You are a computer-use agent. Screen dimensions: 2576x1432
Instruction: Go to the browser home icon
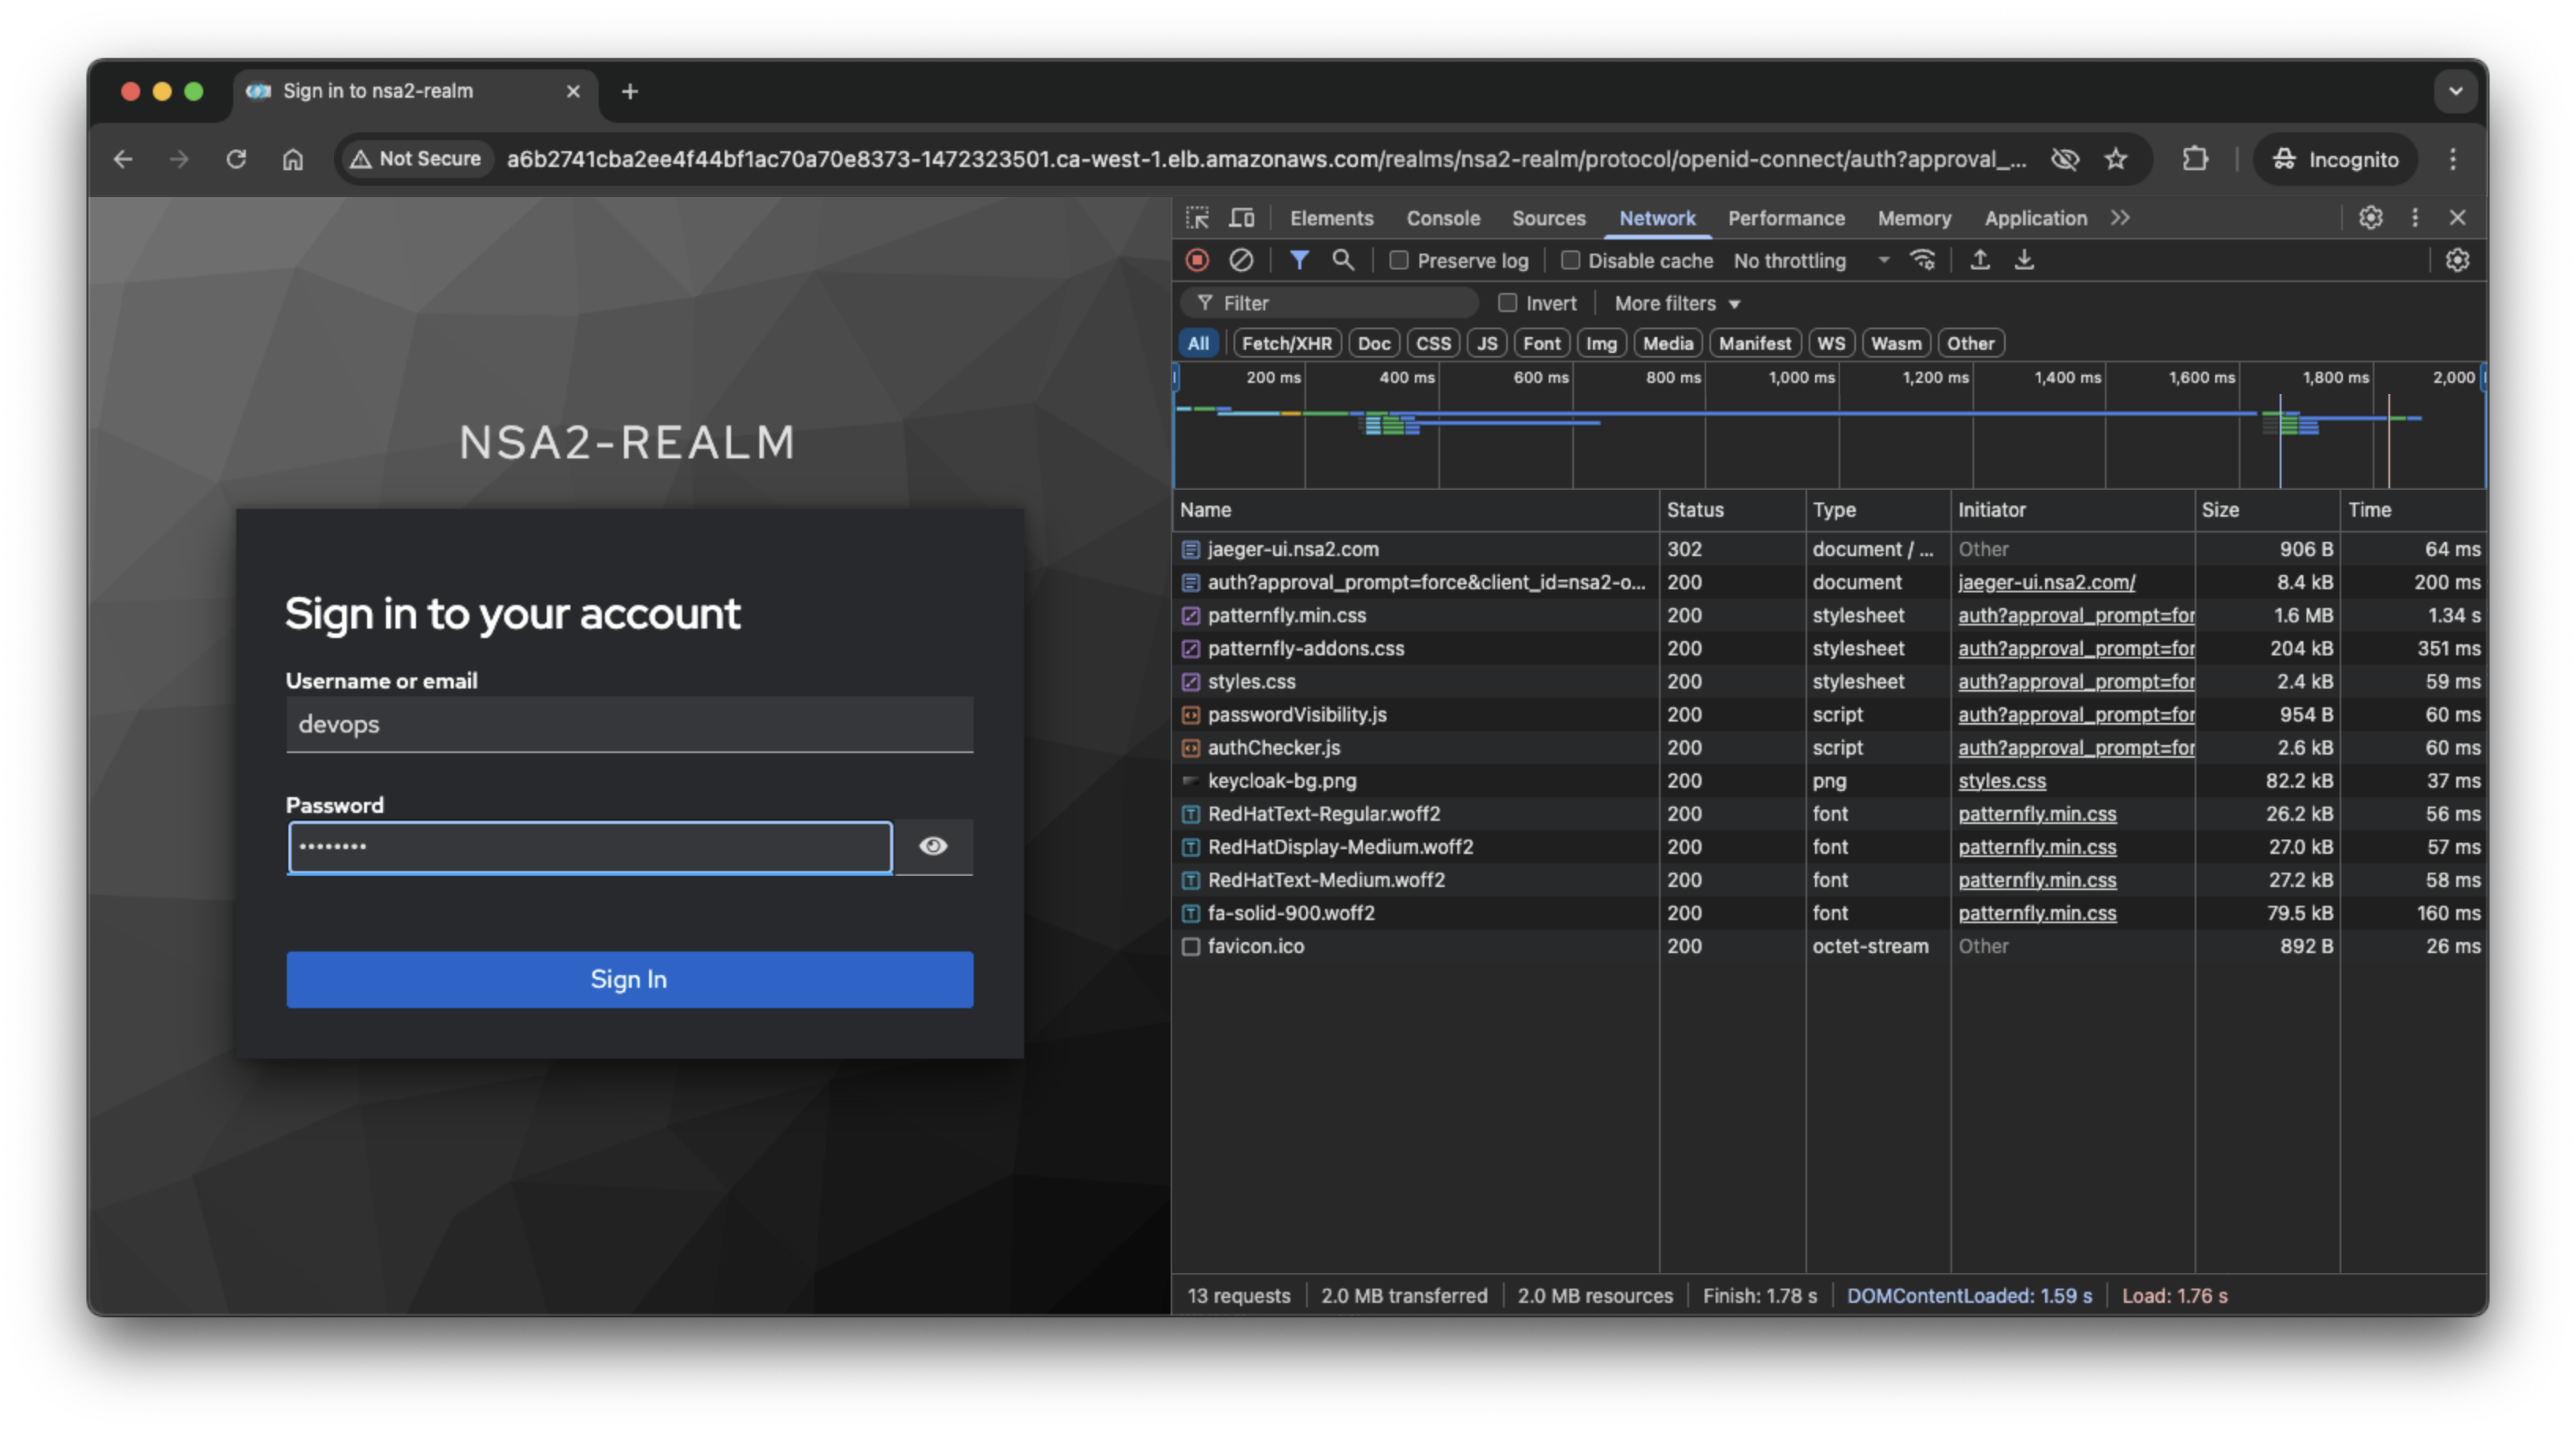(x=292, y=159)
